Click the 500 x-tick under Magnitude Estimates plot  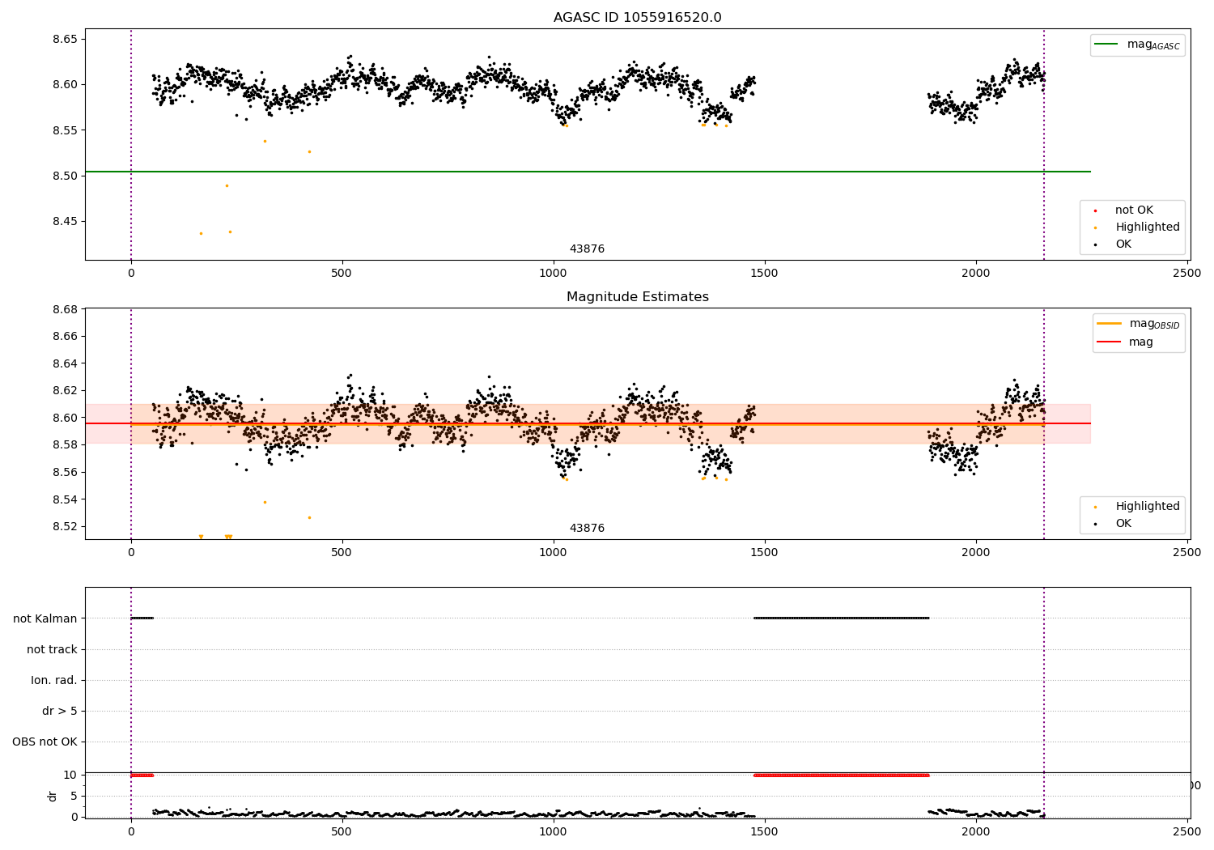(342, 552)
